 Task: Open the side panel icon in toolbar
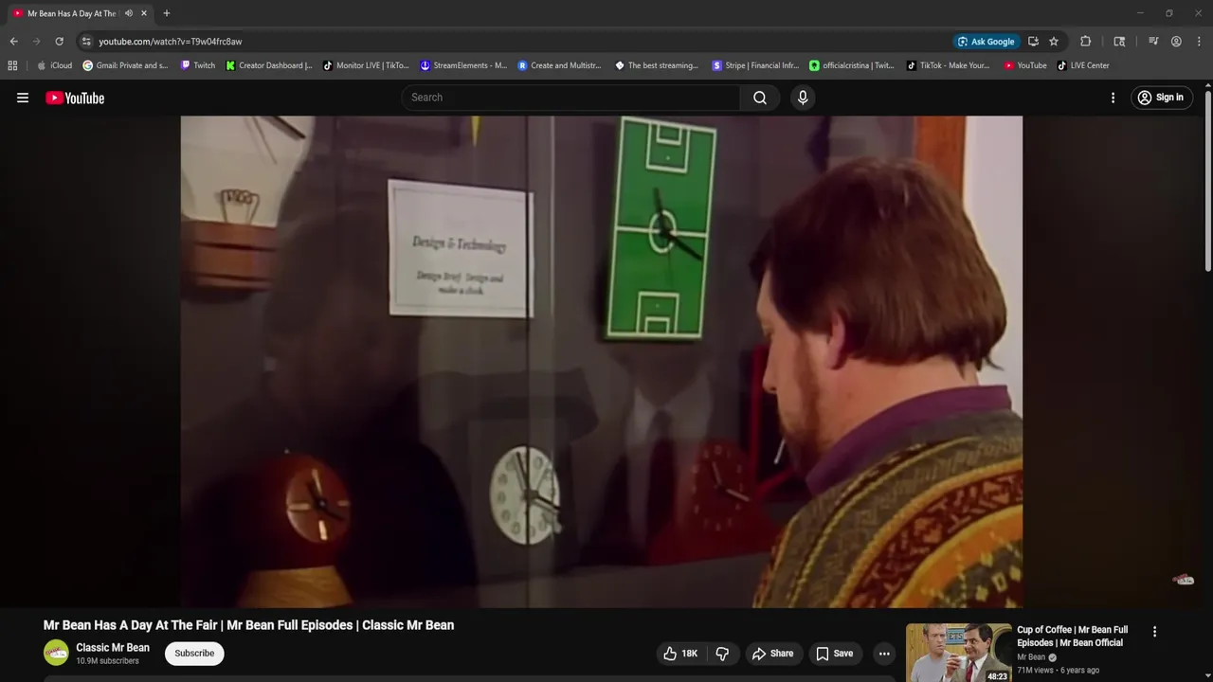(x=1119, y=42)
